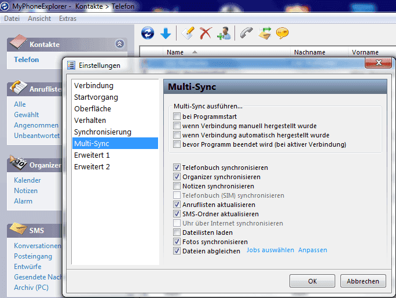This screenshot has height=298, width=396.
Task: Select Multi-Sync settings category
Action: [x=115, y=143]
